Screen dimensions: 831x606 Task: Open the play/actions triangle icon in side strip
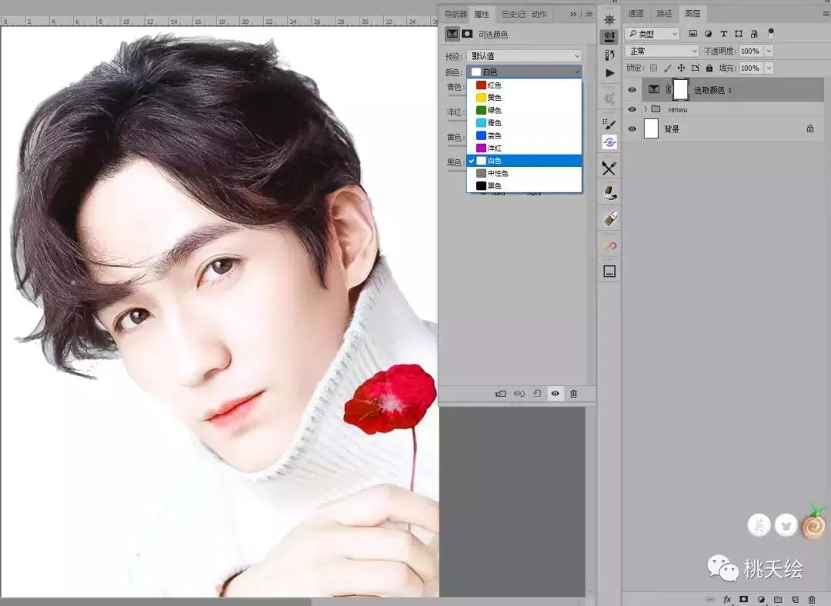coord(610,72)
